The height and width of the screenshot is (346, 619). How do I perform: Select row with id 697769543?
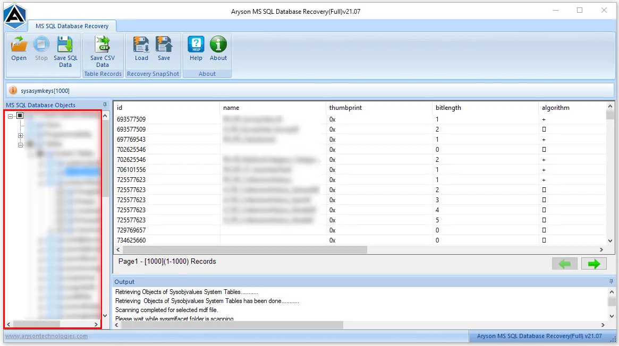360,140
